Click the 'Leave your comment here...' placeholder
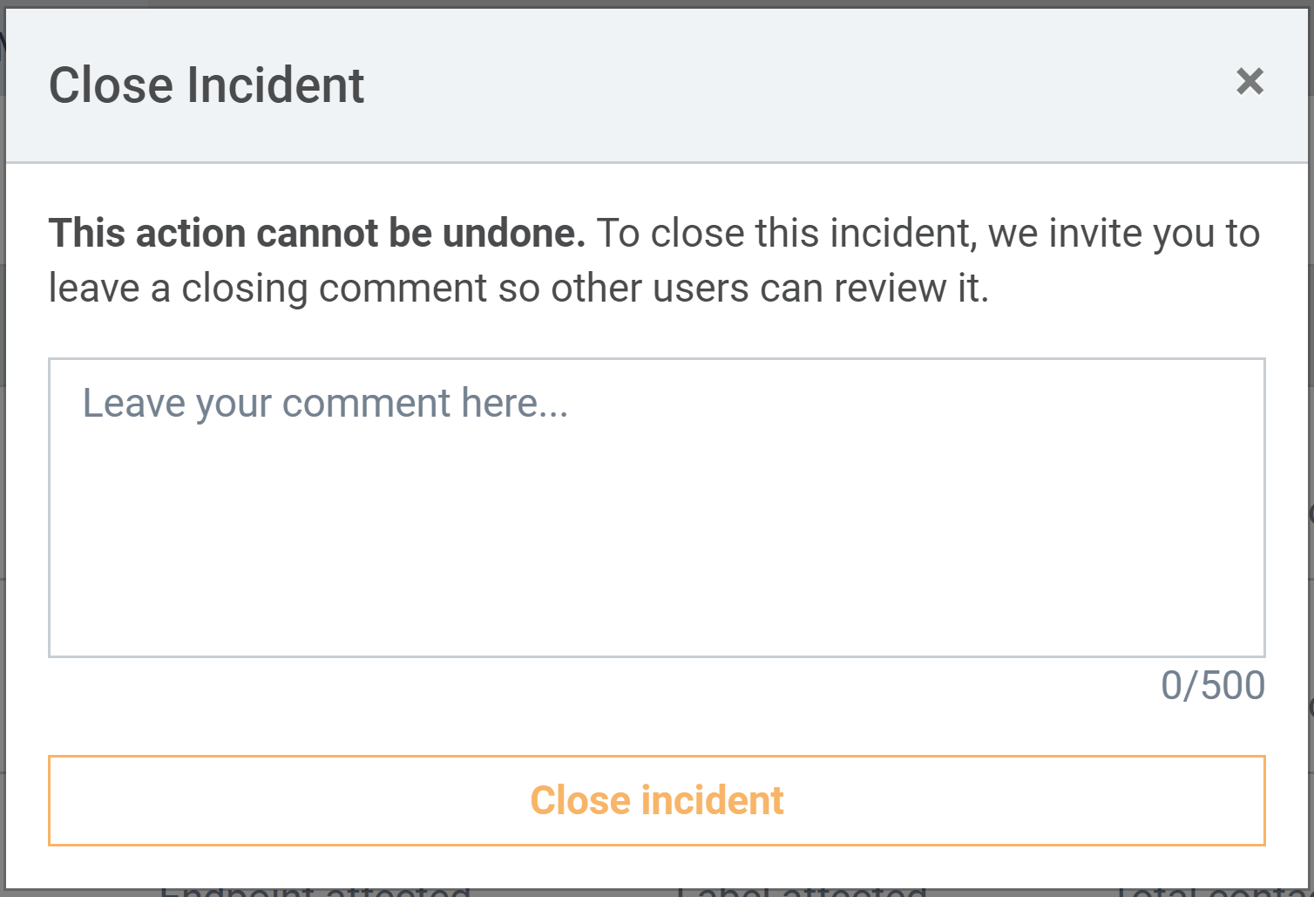 pos(325,404)
